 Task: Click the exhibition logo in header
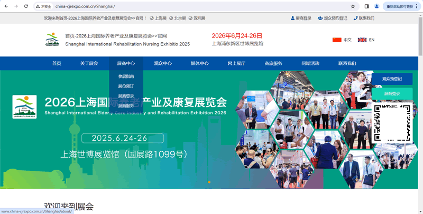[x=52, y=40]
